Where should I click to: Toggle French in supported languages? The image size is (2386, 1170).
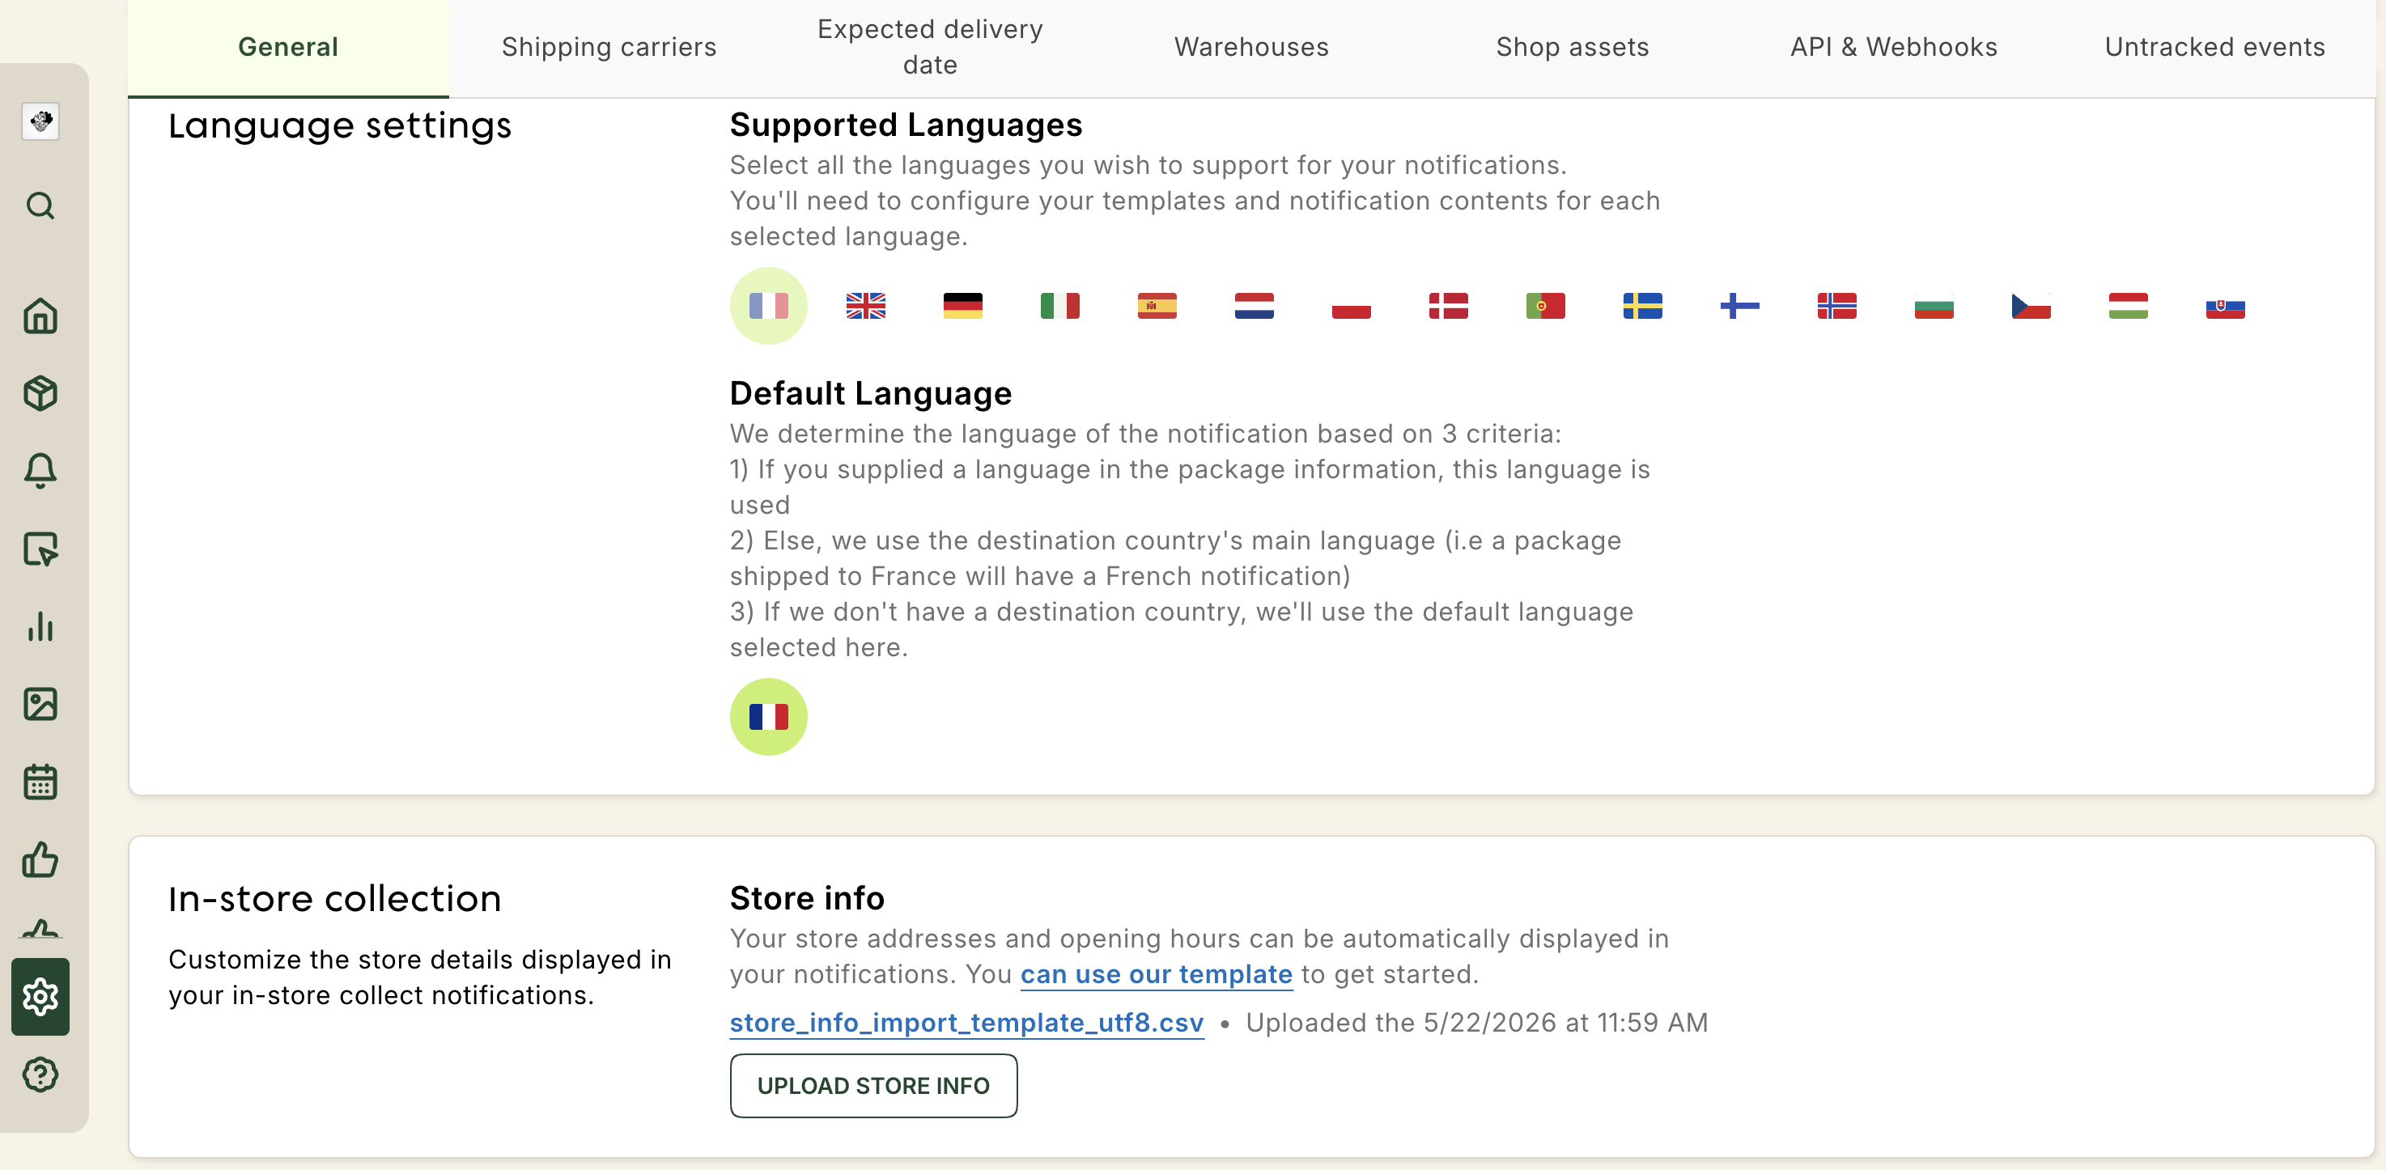(x=768, y=306)
